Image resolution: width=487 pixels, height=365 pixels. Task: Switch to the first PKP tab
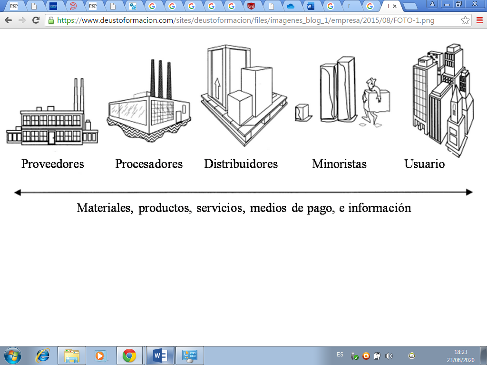14,6
